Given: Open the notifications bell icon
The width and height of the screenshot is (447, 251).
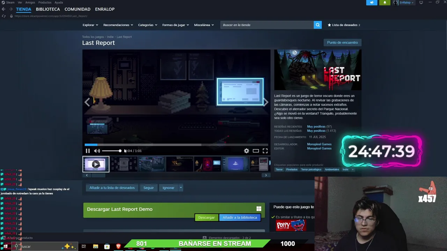Looking at the screenshot, I should pyautogui.click(x=385, y=2).
